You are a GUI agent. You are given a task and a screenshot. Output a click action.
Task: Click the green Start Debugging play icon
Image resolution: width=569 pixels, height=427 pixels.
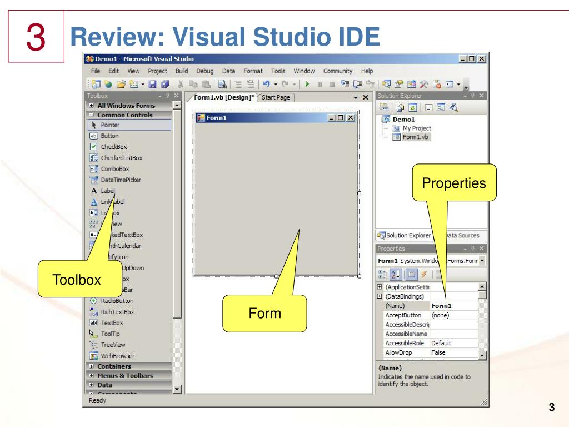tap(307, 84)
